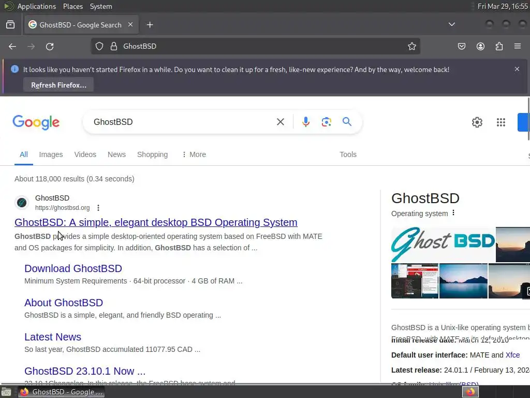
Task: Click the page vertical scrollbar
Action: coord(528,119)
